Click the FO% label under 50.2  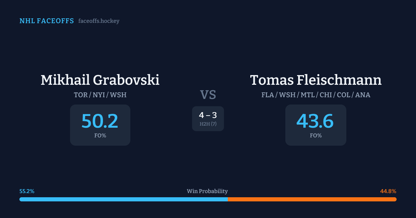(100, 136)
